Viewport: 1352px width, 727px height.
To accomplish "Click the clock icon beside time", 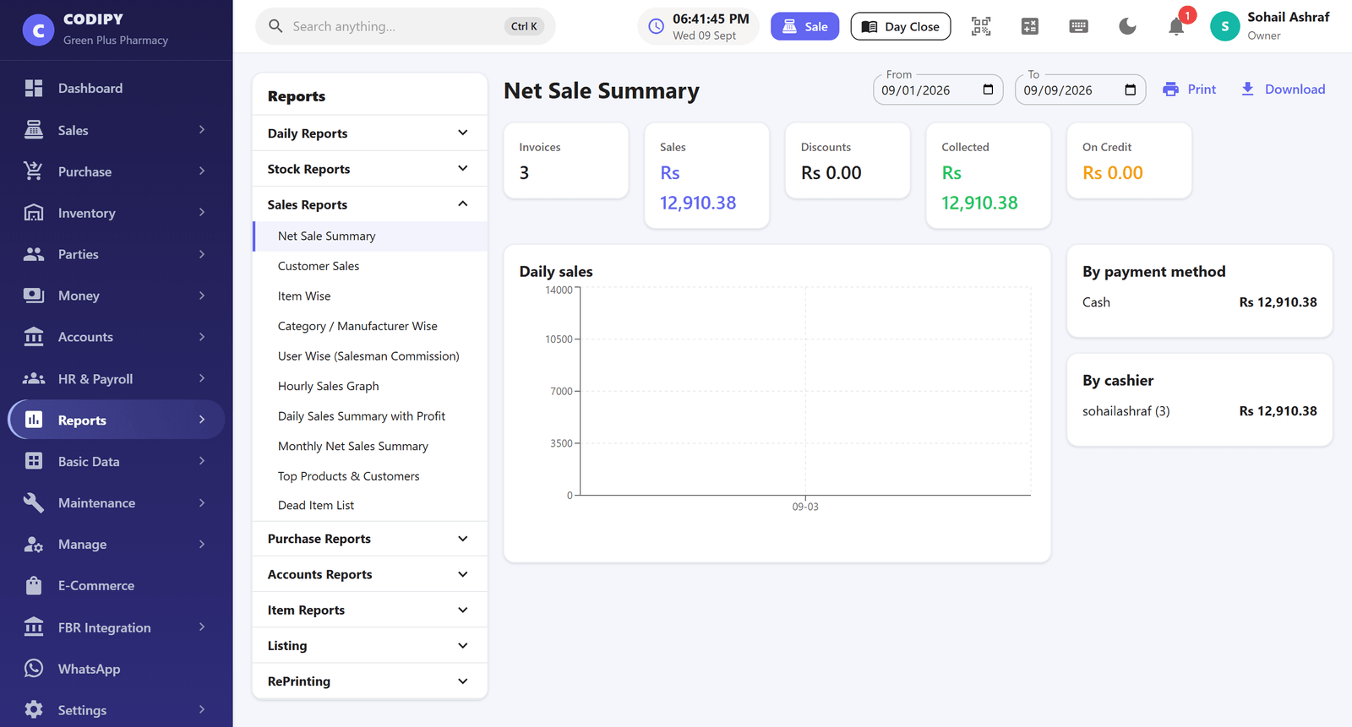I will tap(656, 26).
